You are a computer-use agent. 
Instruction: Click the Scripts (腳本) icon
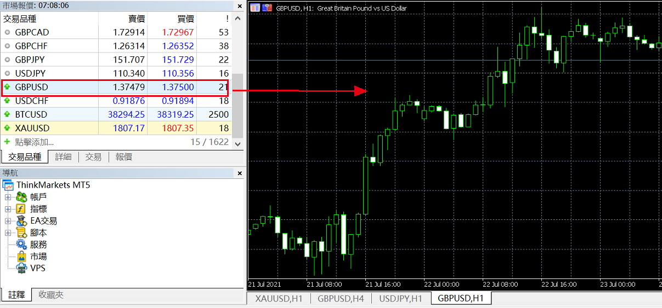click(x=22, y=233)
